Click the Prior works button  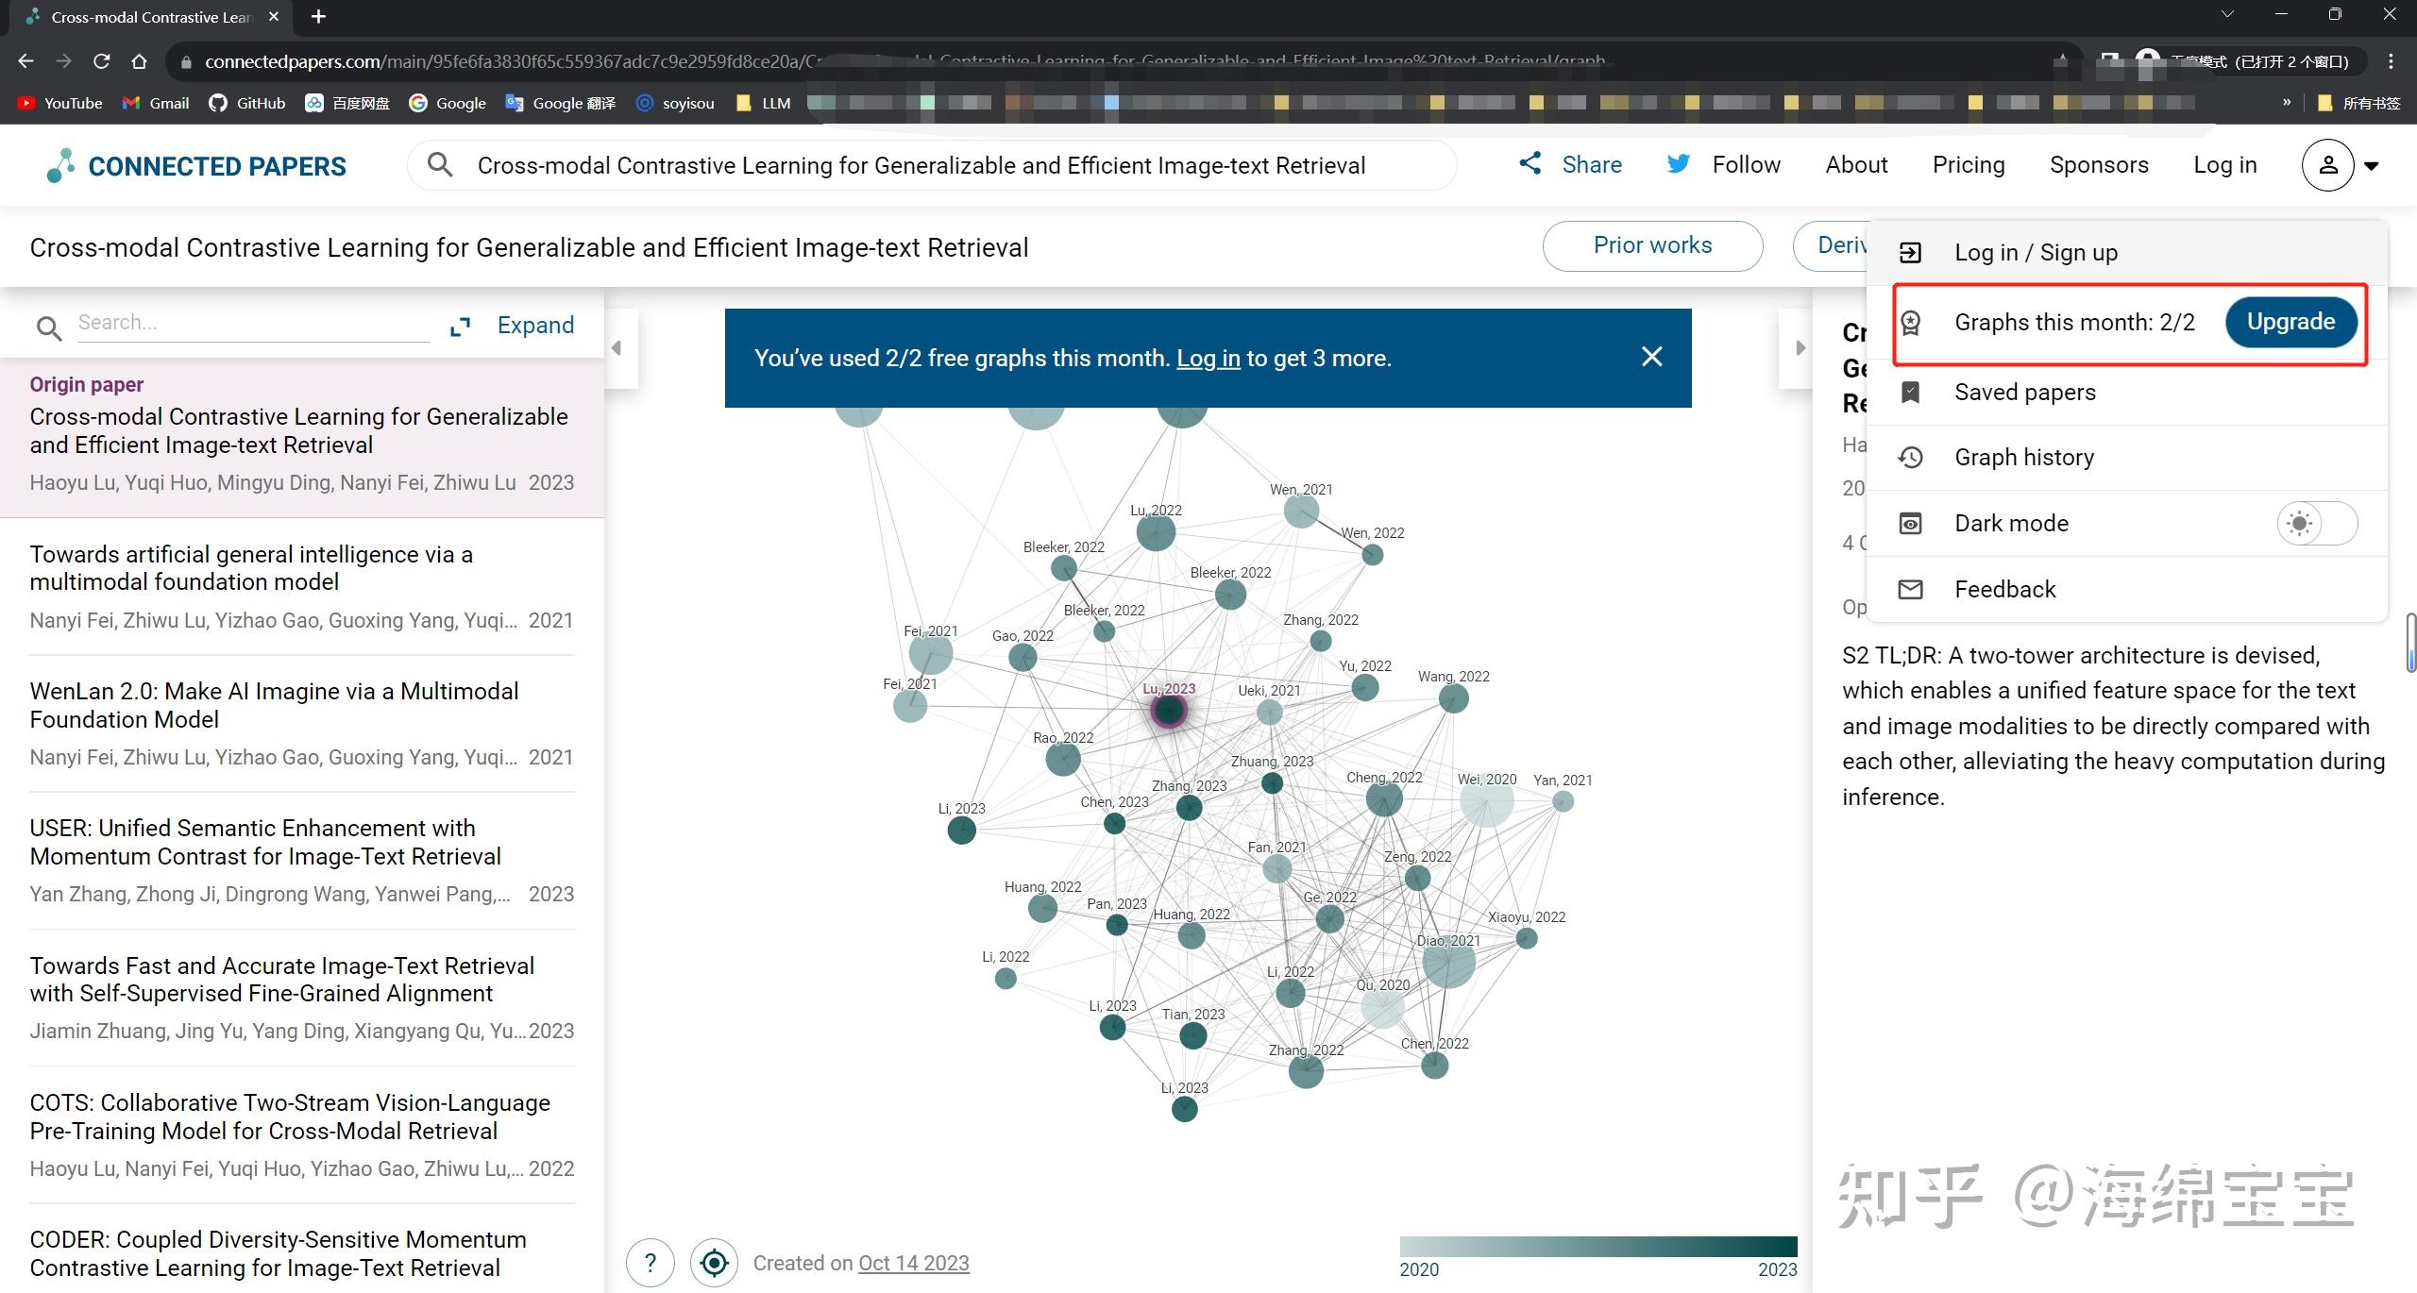(x=1652, y=245)
